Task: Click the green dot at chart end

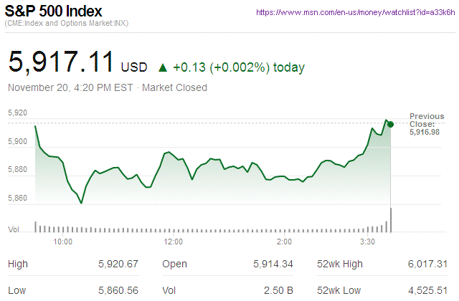Action: point(390,124)
